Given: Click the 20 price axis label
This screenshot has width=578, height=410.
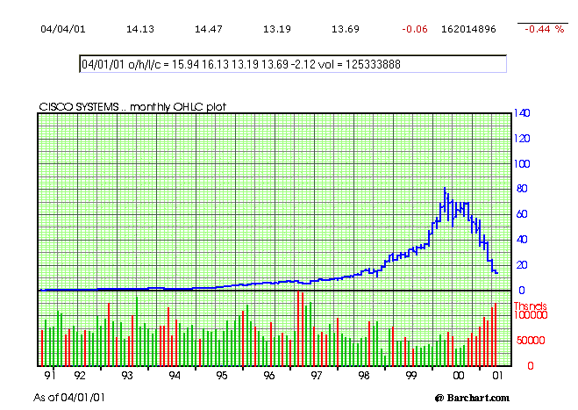Looking at the screenshot, I should click(522, 264).
